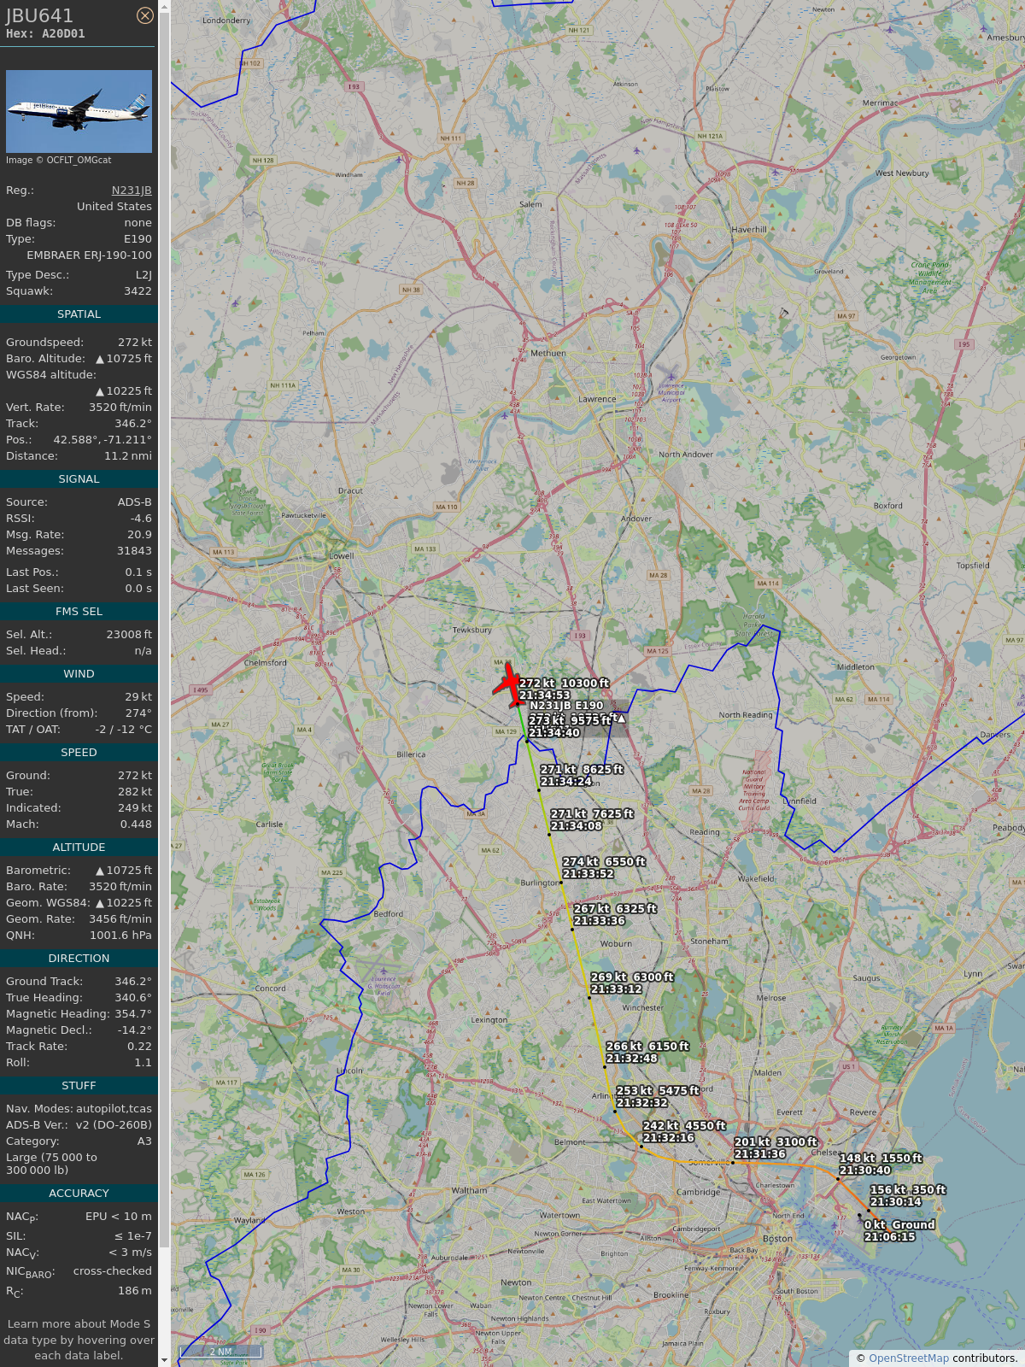Screen dimensions: 1025x1367
Task: Click the FMS SEL section header
Action: [79, 612]
